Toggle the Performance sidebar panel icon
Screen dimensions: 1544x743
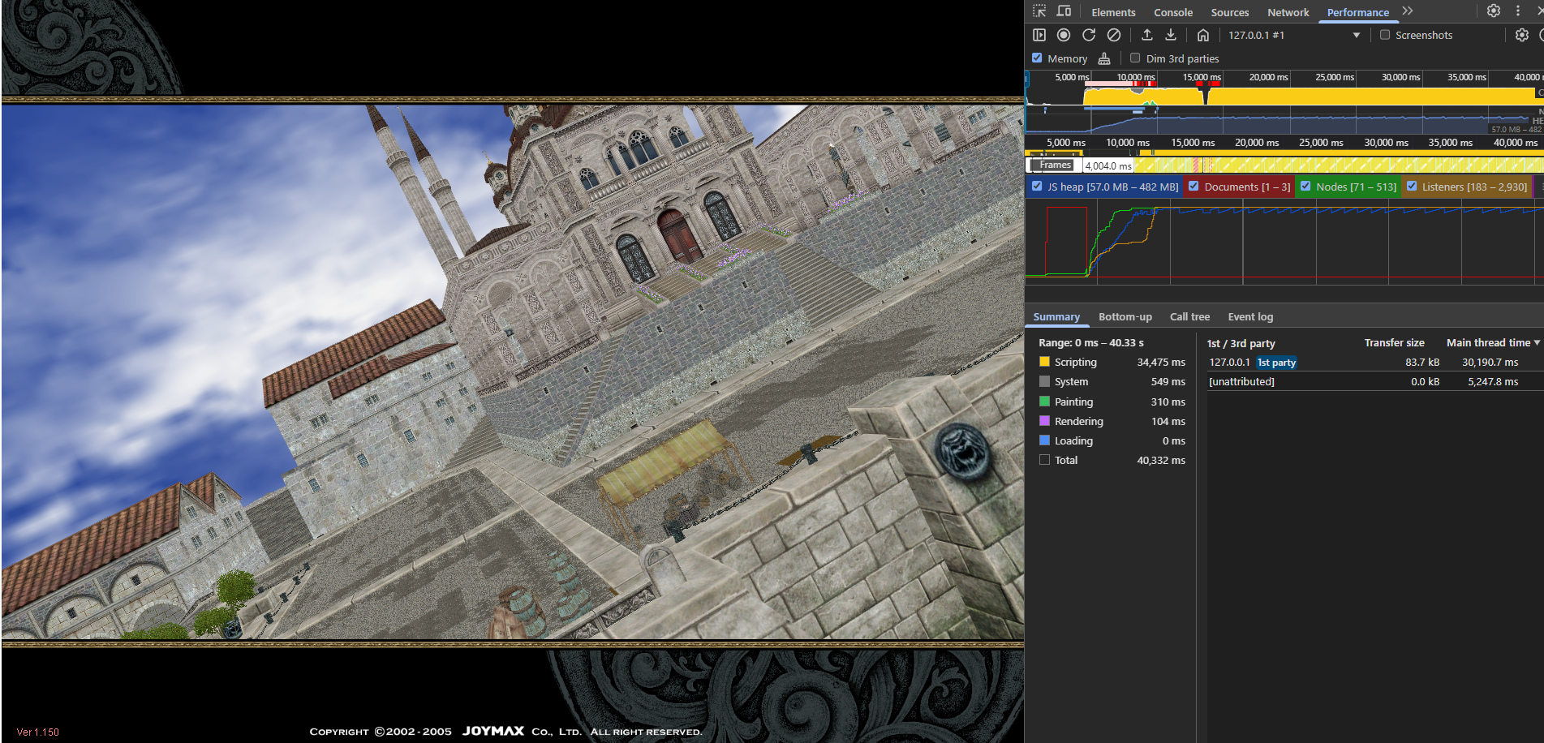(x=1039, y=35)
